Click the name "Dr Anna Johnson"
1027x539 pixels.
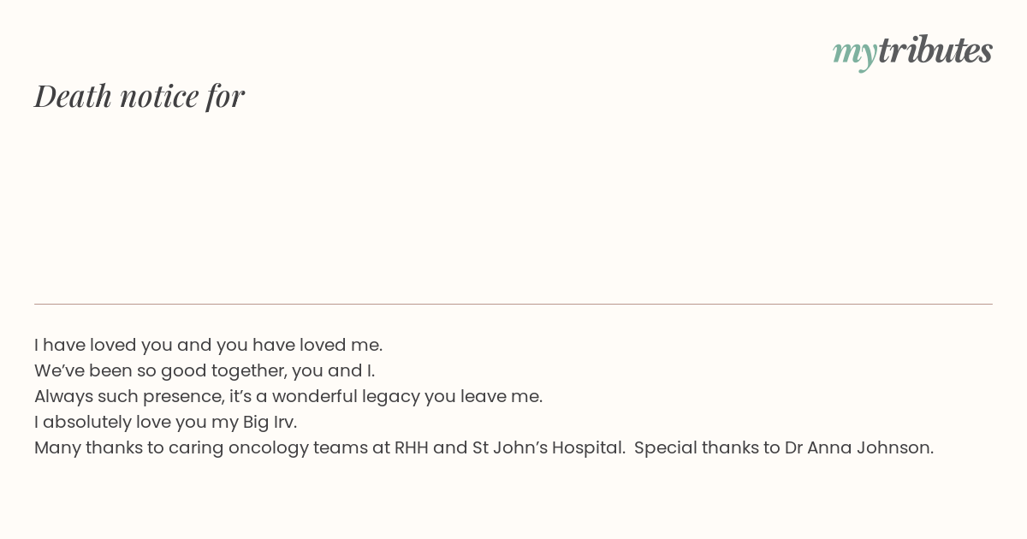pyautogui.click(x=857, y=447)
